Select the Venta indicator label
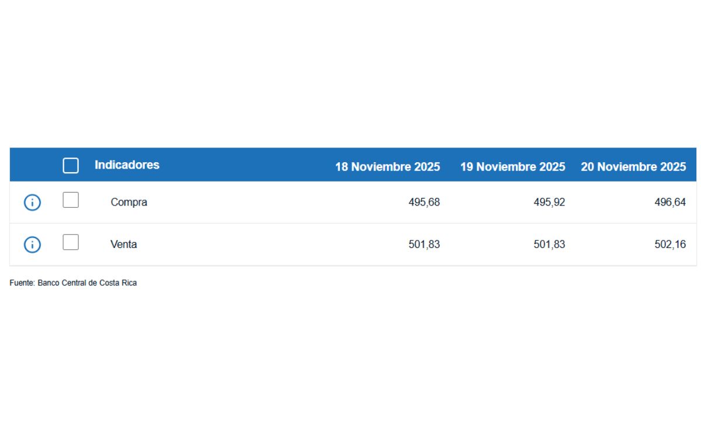Viewport: 701px width, 436px height. 124,244
